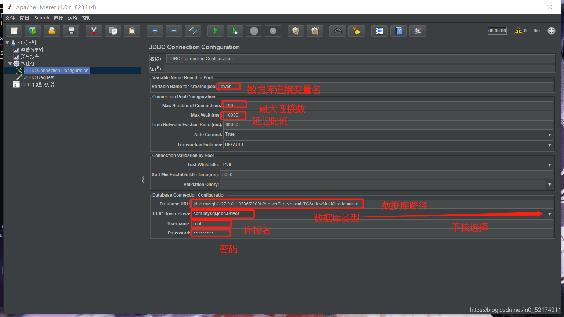
Task: Click the New test plan icon
Action: click(x=14, y=31)
